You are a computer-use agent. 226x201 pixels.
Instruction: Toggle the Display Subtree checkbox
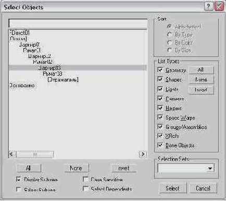pos(18,180)
